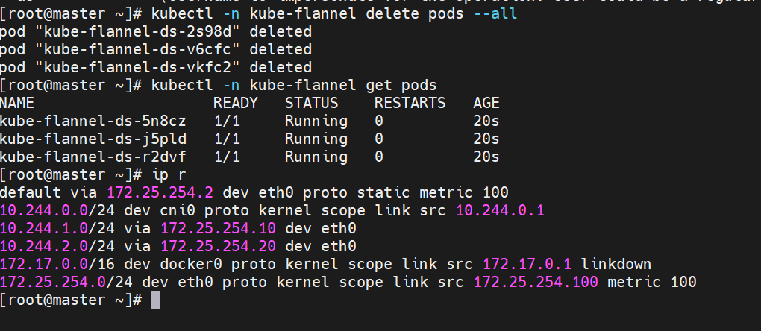Click the network 172.25.254.0 in last route

tap(54, 283)
